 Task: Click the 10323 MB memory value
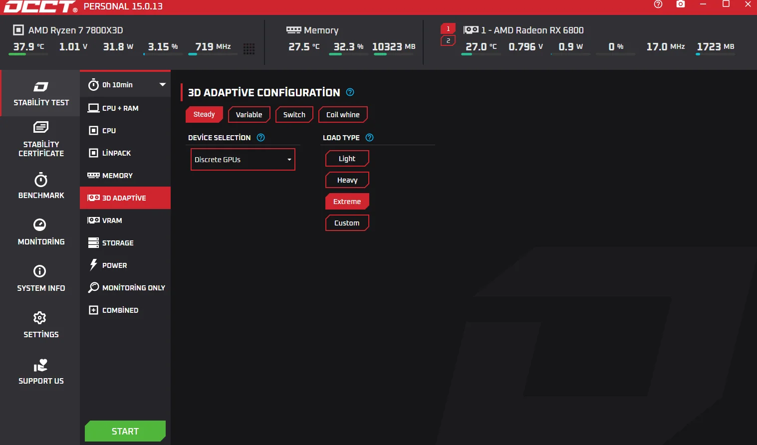tap(394, 46)
